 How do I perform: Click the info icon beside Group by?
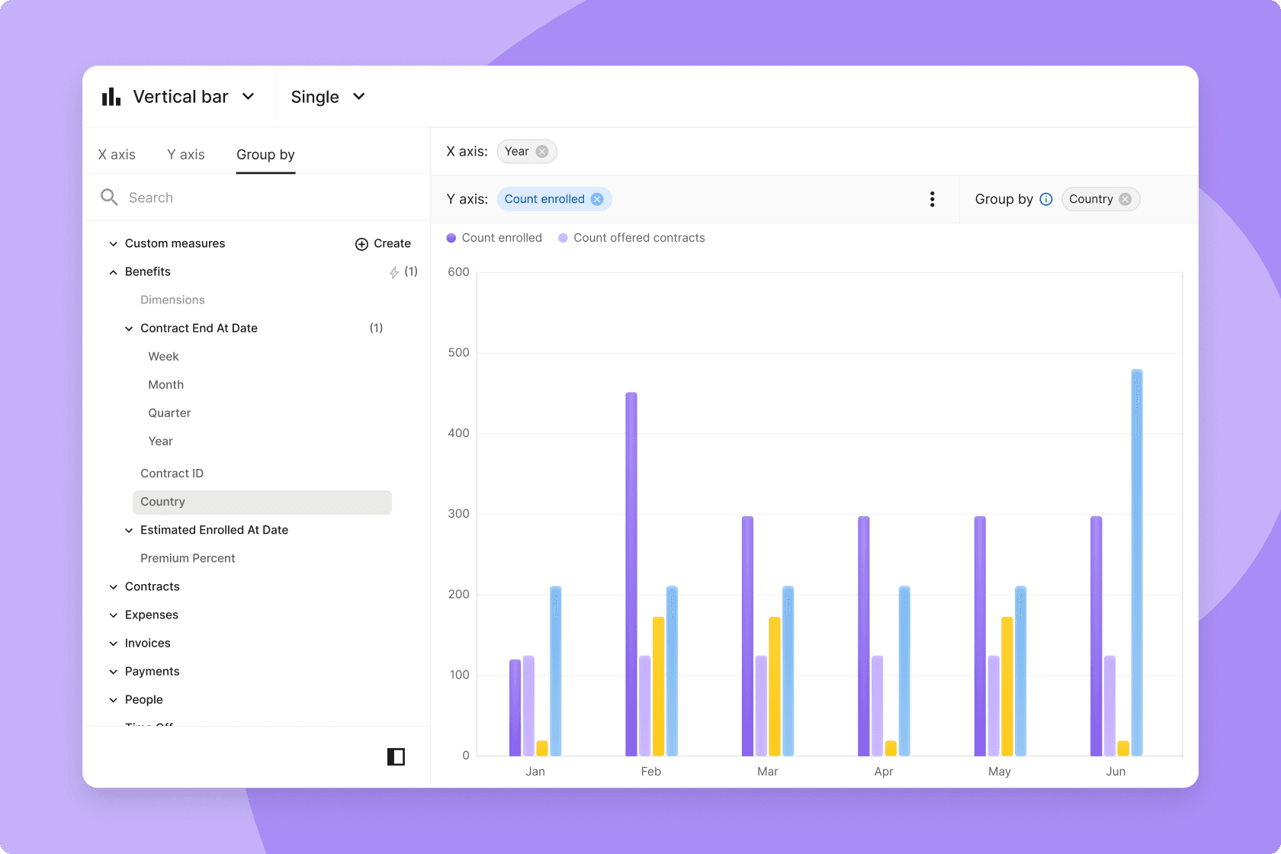(1045, 199)
